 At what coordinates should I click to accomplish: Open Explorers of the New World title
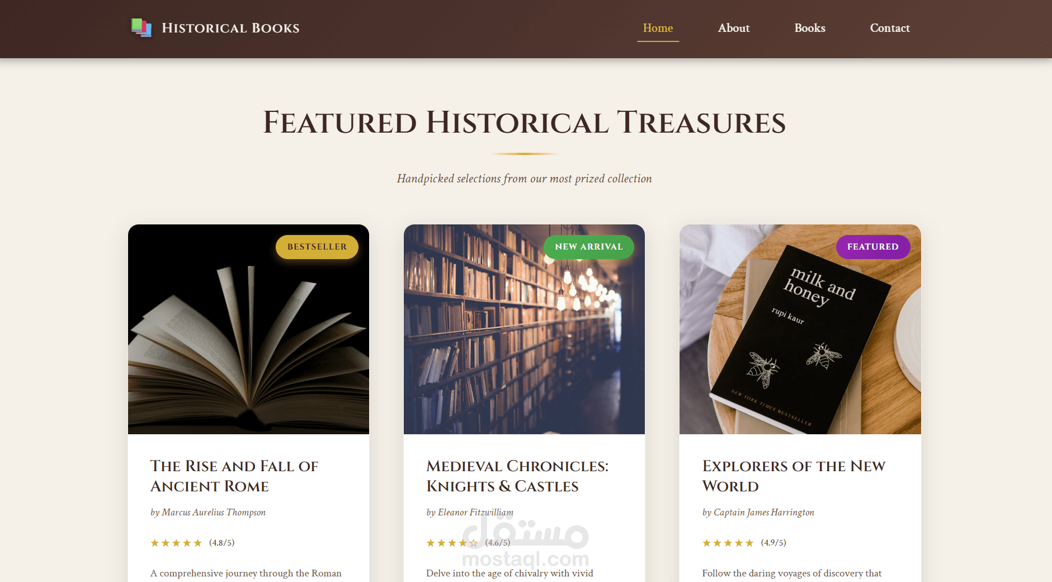(794, 476)
